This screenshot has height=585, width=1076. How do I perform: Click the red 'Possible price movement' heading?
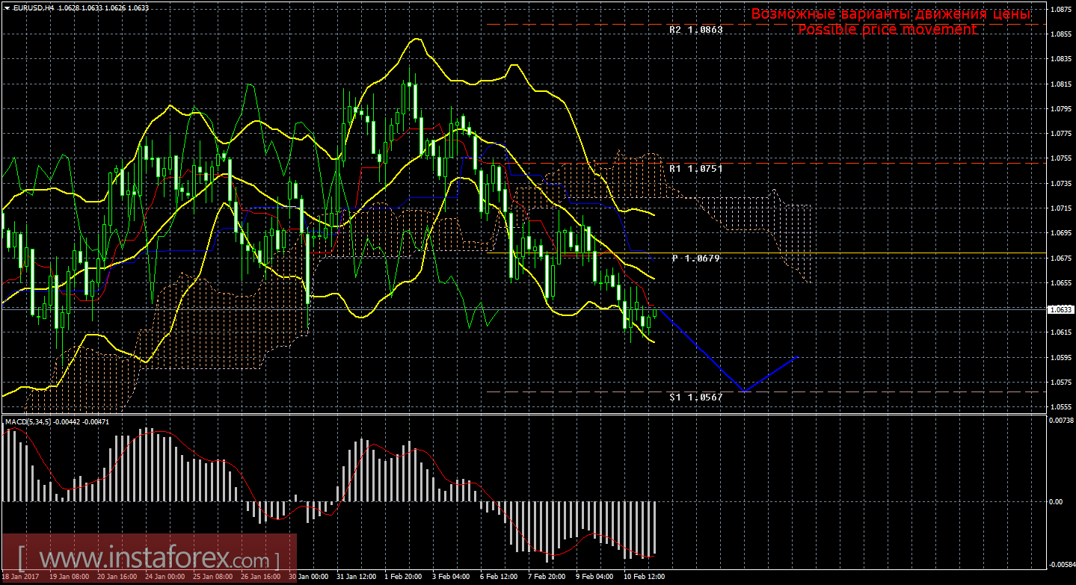coord(887,29)
